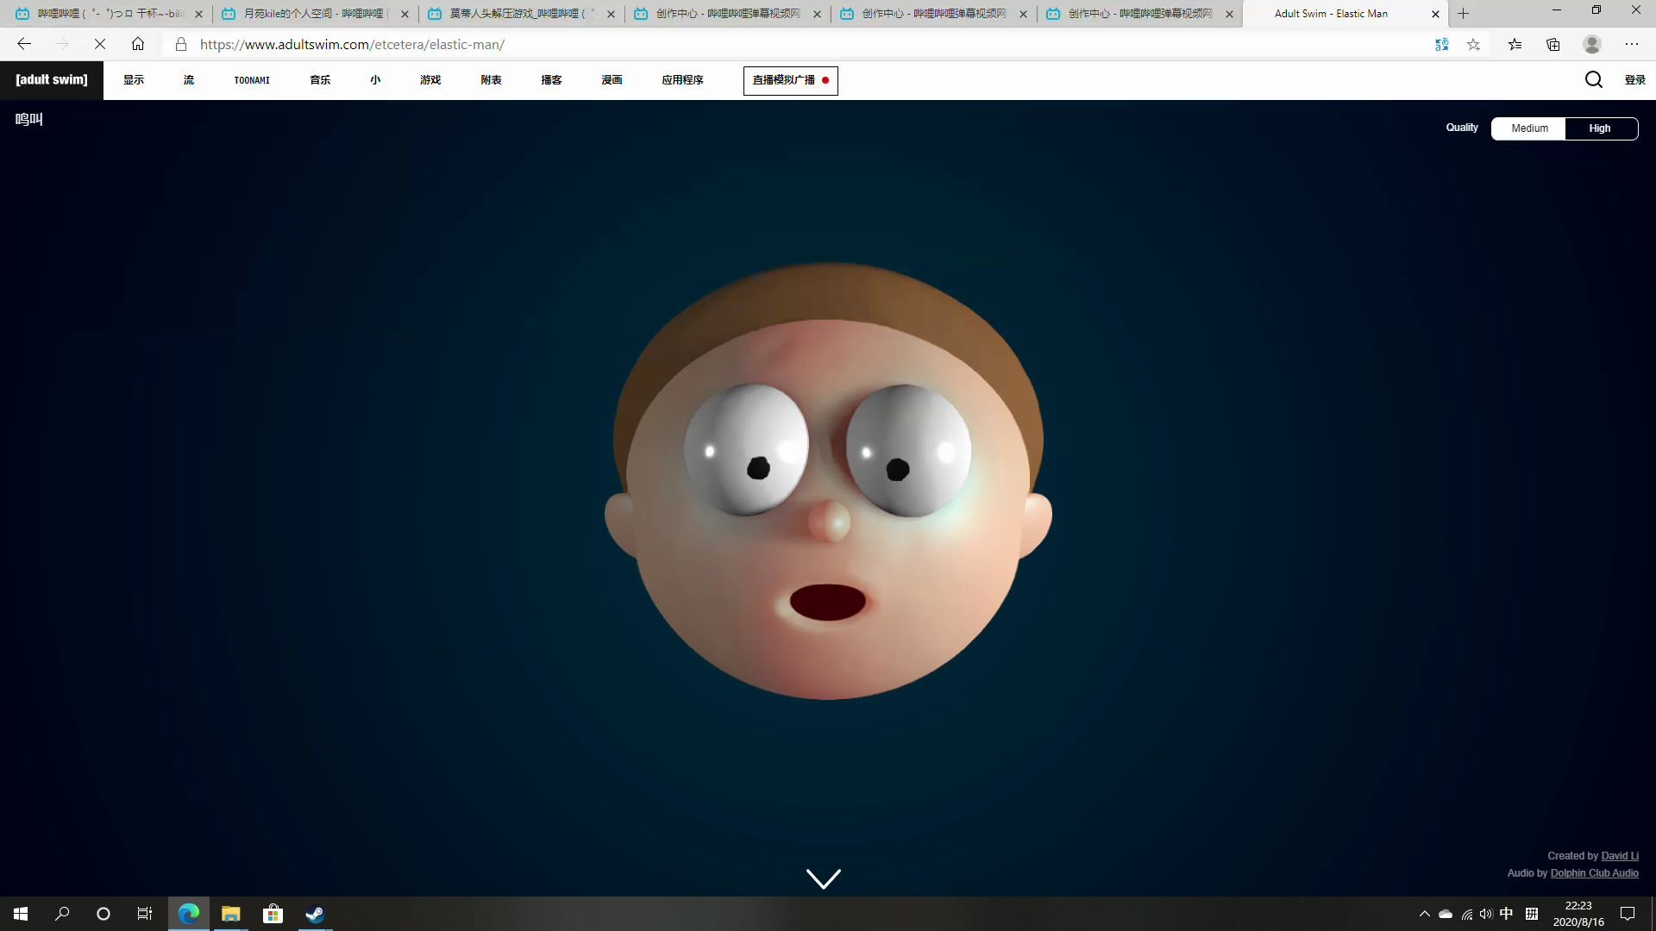Open the 漫画 navigation item
Image resolution: width=1656 pixels, height=931 pixels.
coord(612,80)
